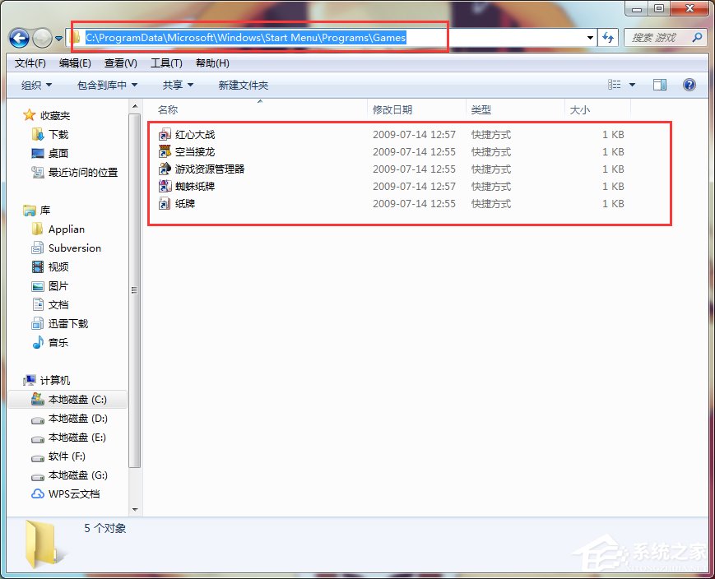Screen dimensions: 715x579
Task: Select the 空当接龙 shortcut icon
Action: point(165,151)
